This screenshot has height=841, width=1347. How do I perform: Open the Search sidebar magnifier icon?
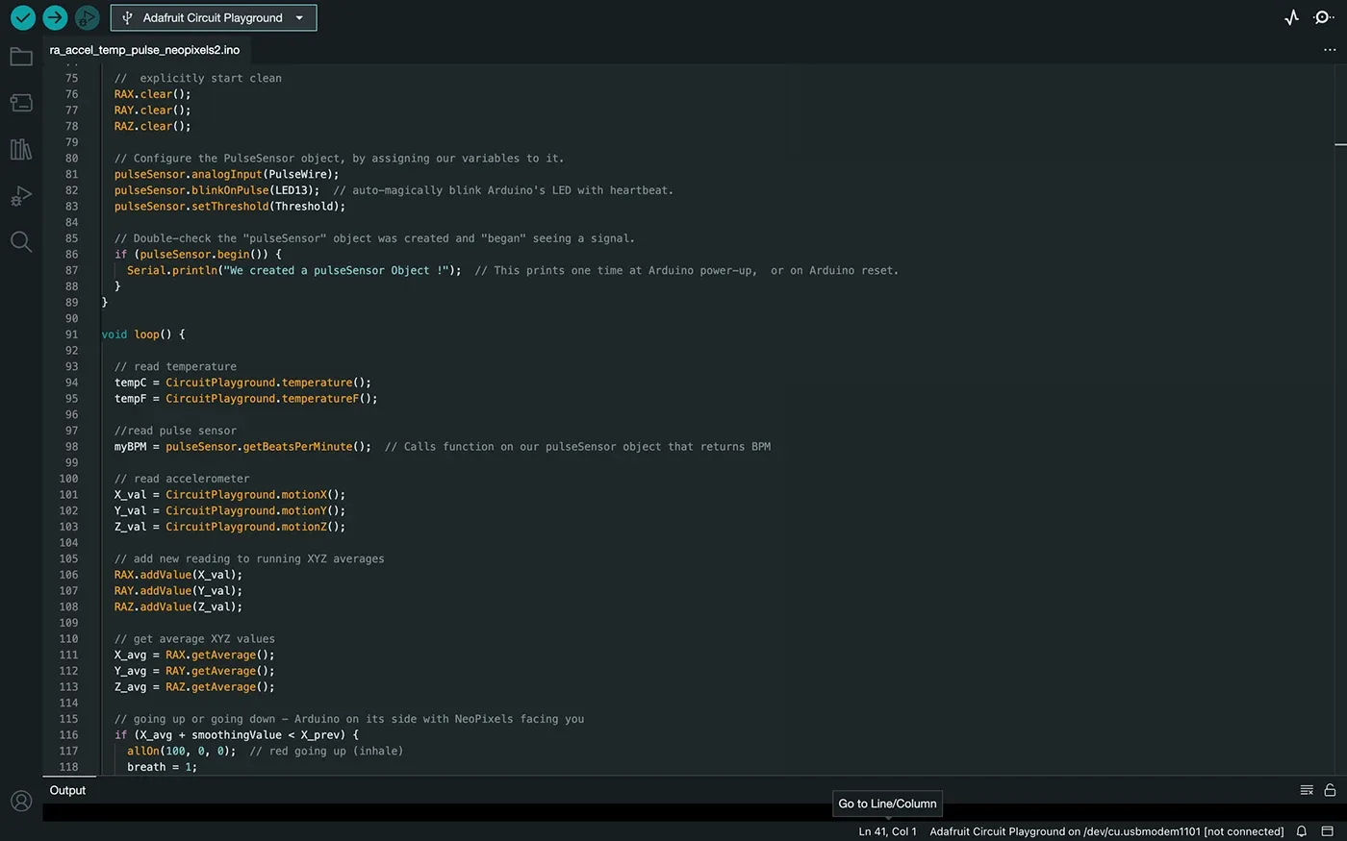coord(21,241)
